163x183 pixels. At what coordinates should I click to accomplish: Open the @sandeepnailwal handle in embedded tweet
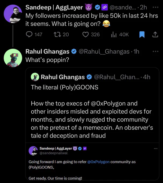click(53, 153)
